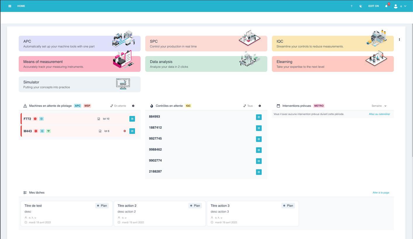
Task: Open list menu for machine M443
Action: point(132,131)
